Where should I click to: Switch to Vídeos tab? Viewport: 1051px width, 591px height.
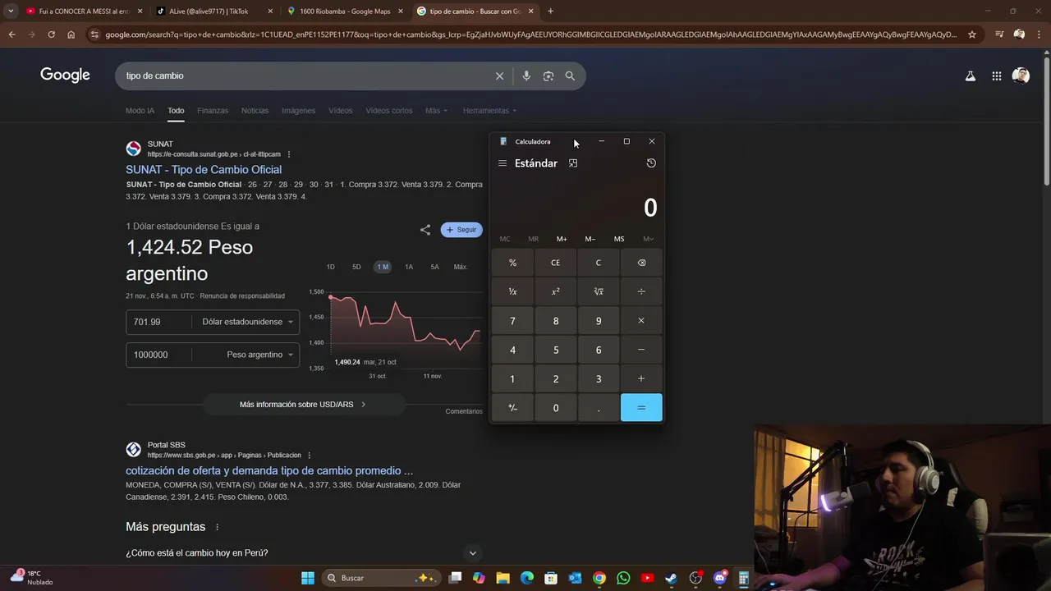tap(340, 111)
